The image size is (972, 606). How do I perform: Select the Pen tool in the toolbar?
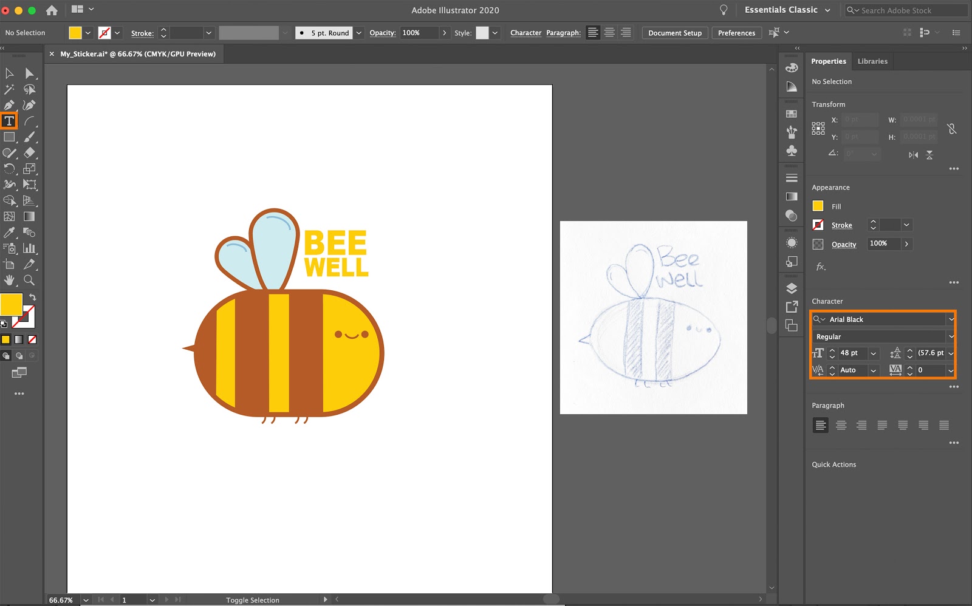click(9, 105)
